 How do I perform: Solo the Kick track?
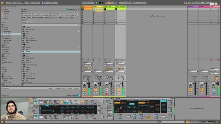click(84, 92)
